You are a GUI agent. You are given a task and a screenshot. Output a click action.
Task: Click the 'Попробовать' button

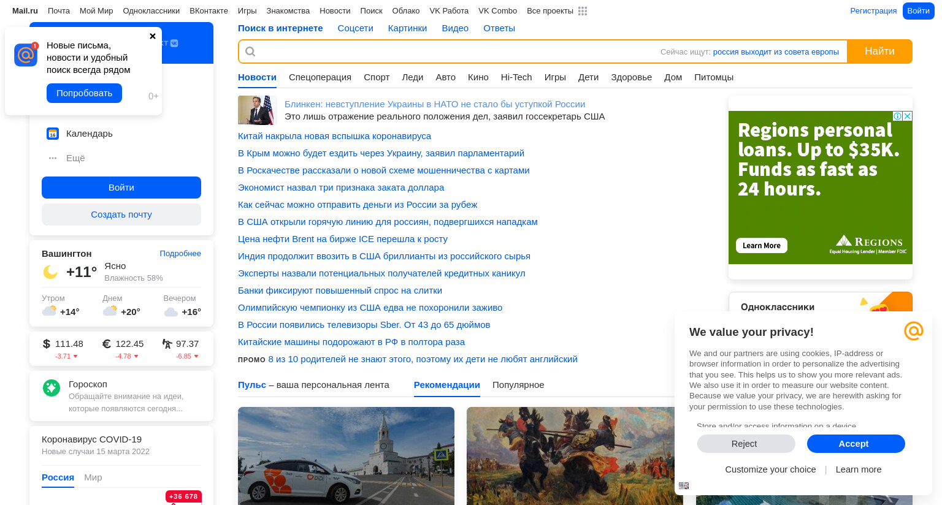pyautogui.click(x=84, y=93)
